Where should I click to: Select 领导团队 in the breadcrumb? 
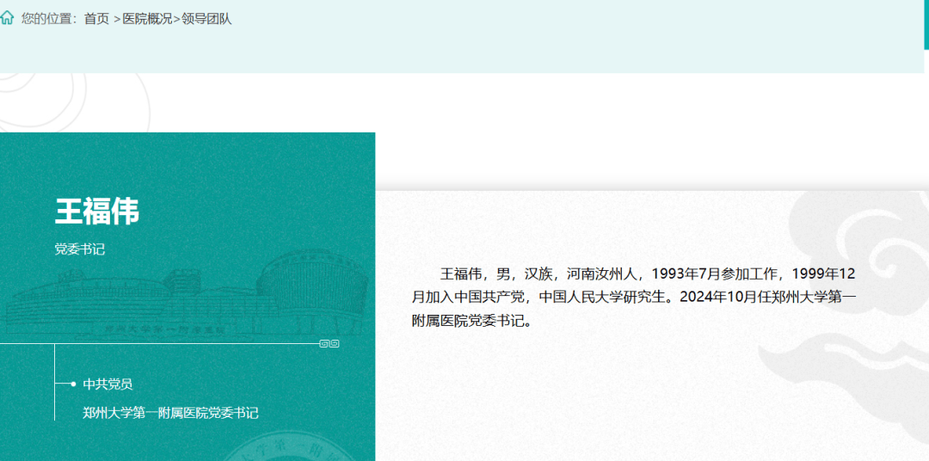pos(206,19)
